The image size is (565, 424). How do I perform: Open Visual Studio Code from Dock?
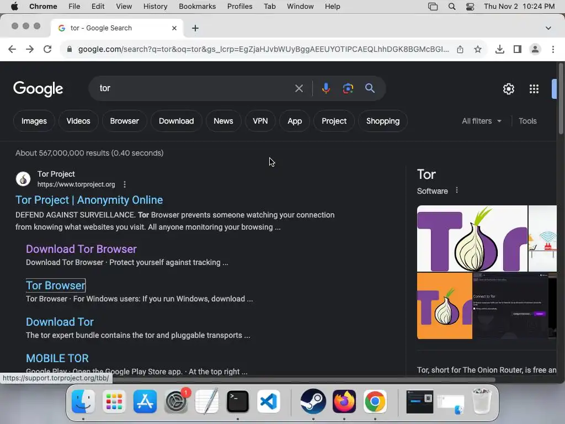tap(269, 401)
